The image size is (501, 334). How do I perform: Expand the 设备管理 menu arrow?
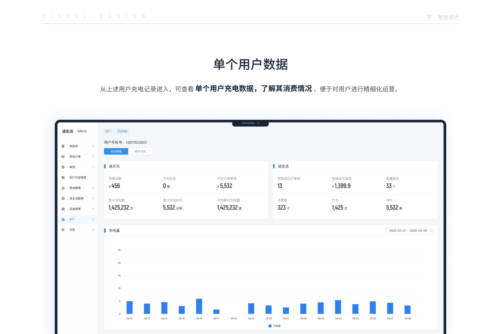coord(93,209)
